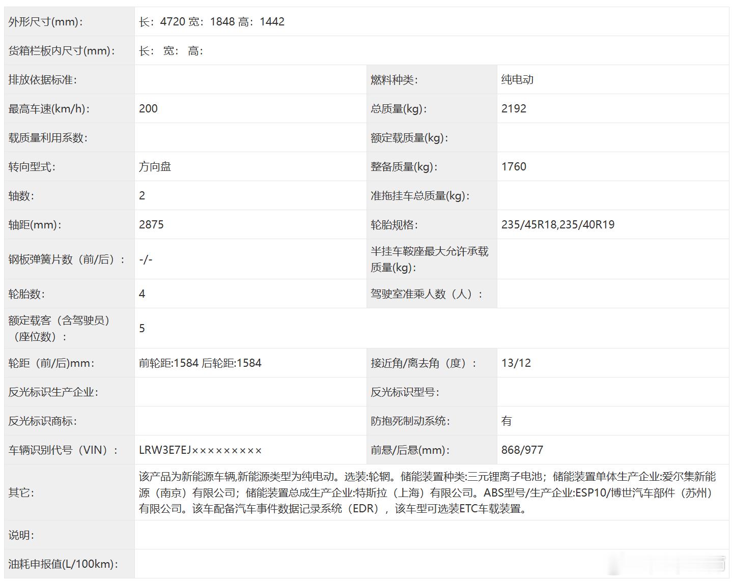Viewport: 732px width, 582px height.
Task: Click the 准拖挂车总质量(kg) label
Action: point(420,196)
